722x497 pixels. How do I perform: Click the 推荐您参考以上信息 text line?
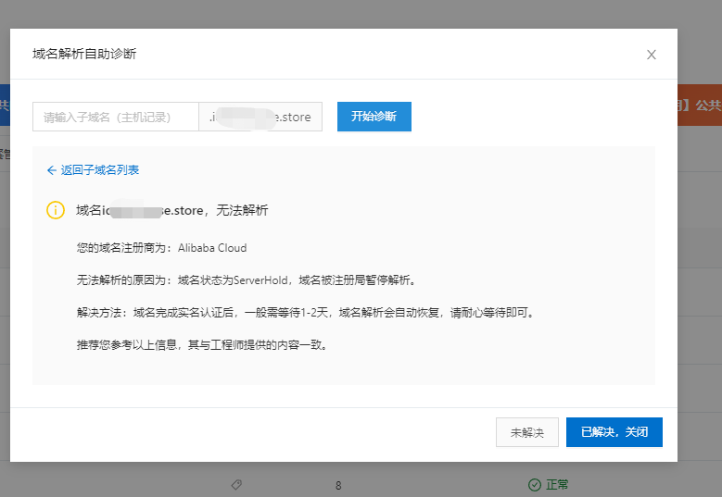[201, 345]
